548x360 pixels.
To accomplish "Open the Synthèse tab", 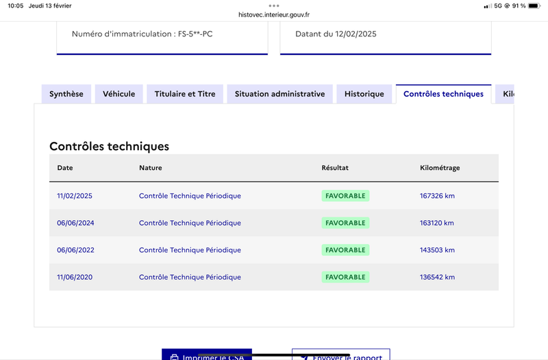I will click(x=66, y=94).
